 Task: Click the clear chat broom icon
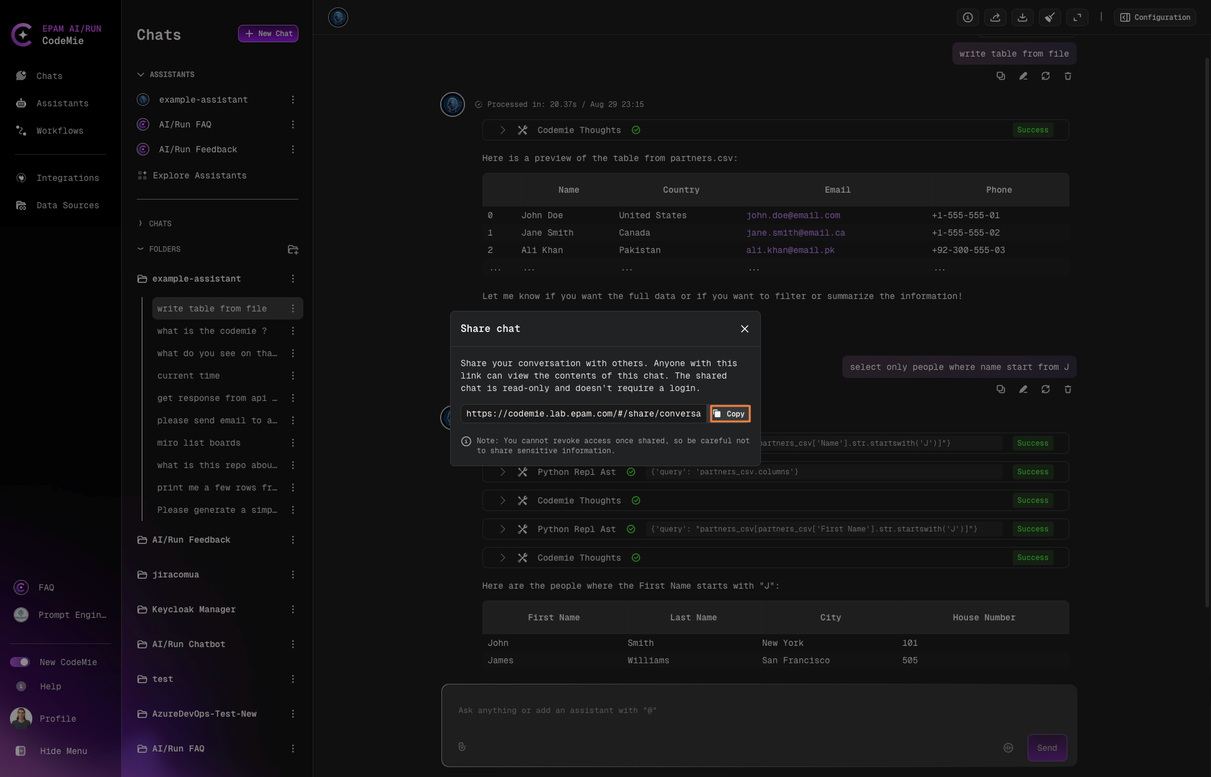tap(1049, 17)
